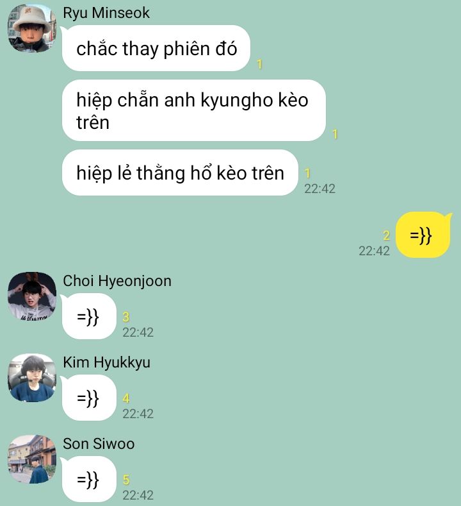The width and height of the screenshot is (461, 506).
Task: Click the Son Siwoo sender name
Action: click(x=99, y=444)
